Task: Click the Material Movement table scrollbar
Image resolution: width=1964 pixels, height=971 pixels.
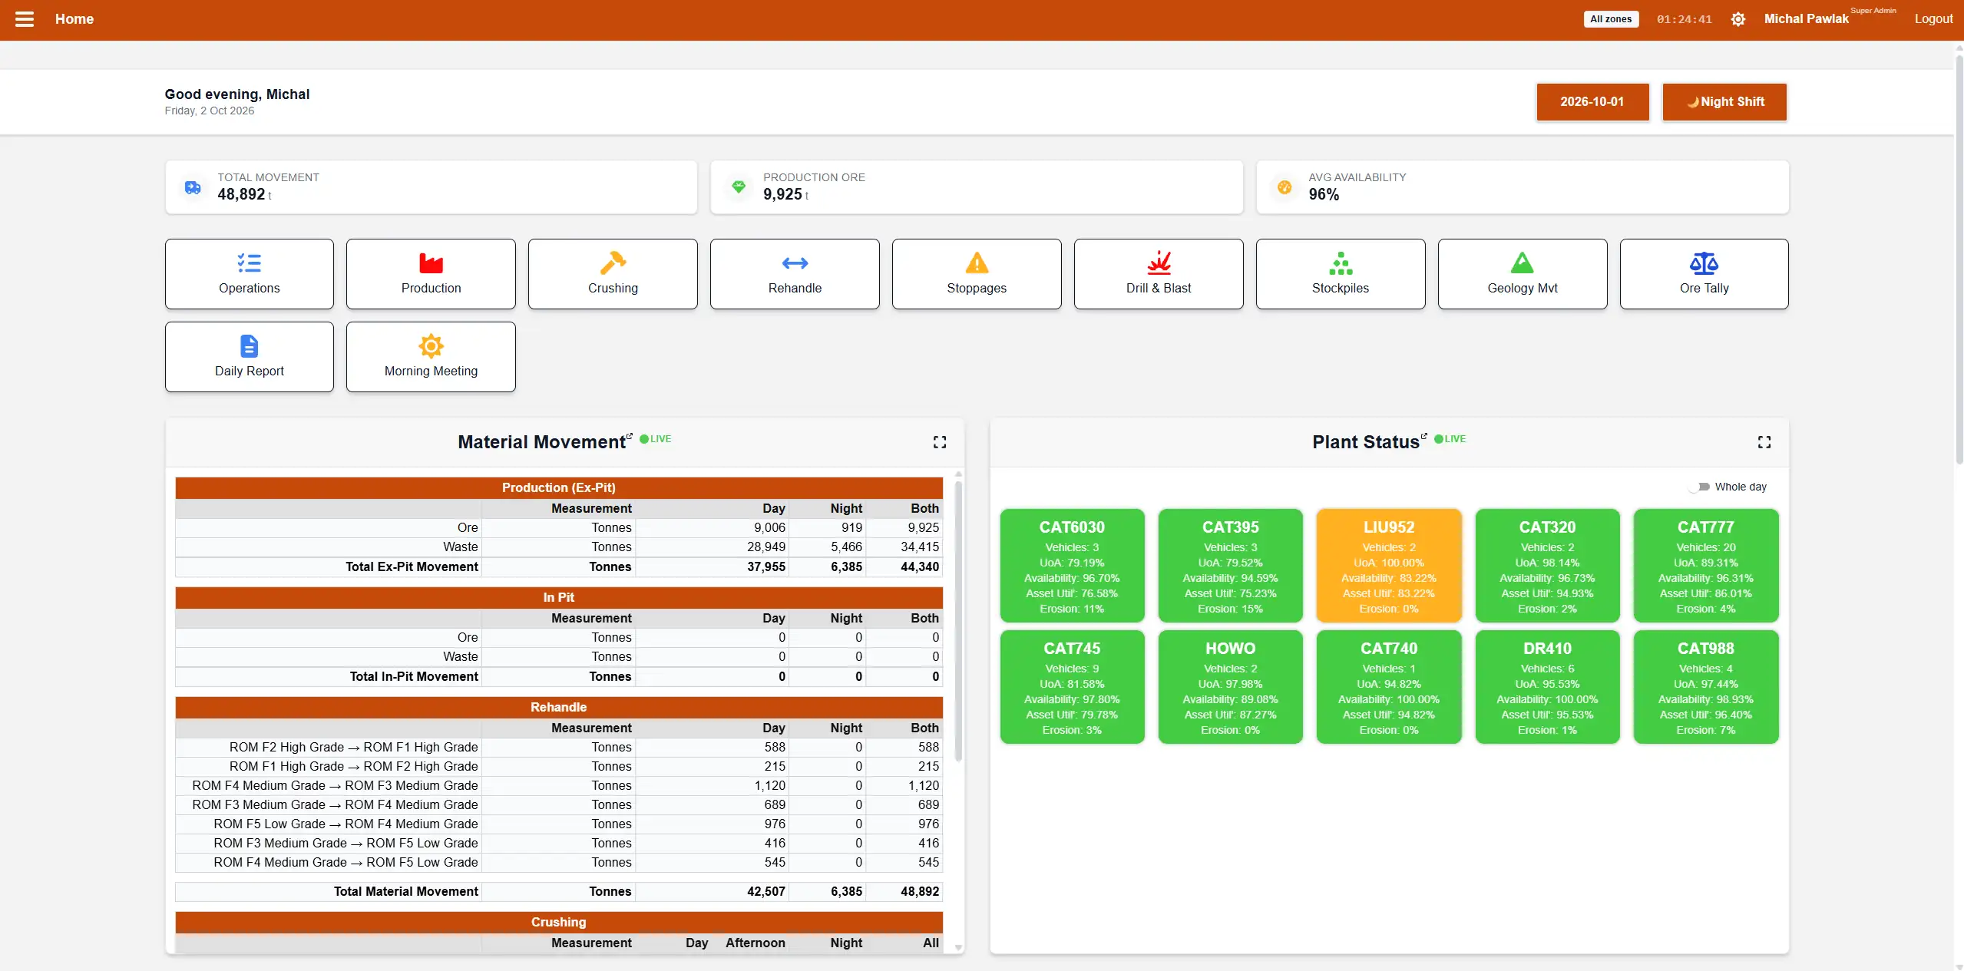Action: coord(958,622)
